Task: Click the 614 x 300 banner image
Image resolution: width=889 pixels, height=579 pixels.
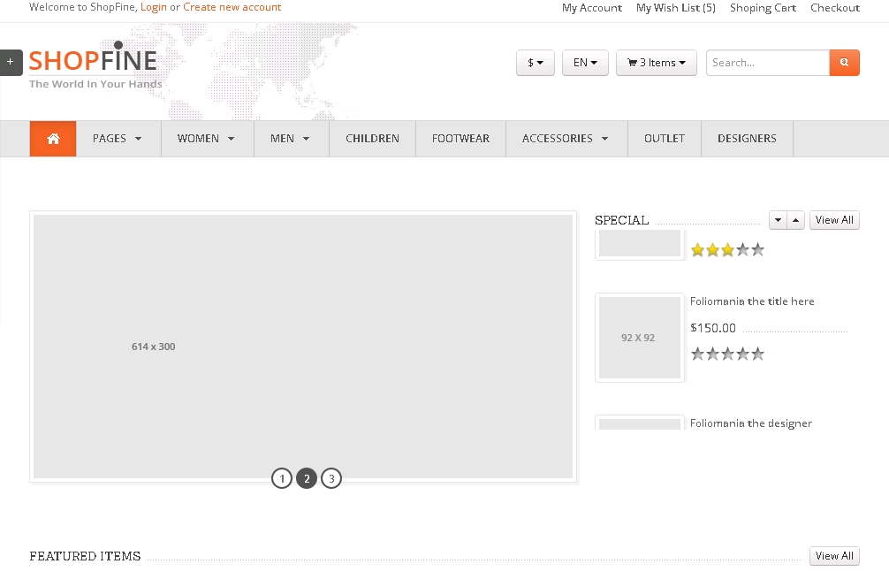Action: [x=303, y=347]
